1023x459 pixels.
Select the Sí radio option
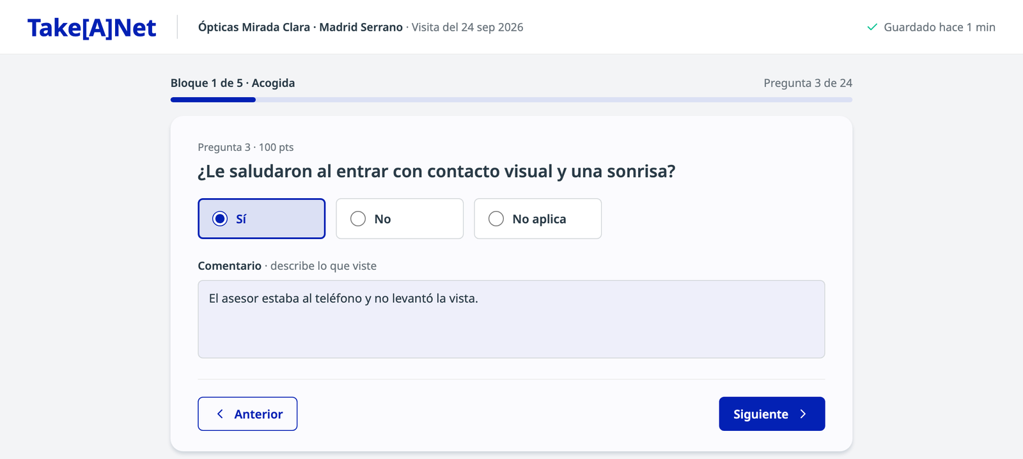[x=262, y=219]
